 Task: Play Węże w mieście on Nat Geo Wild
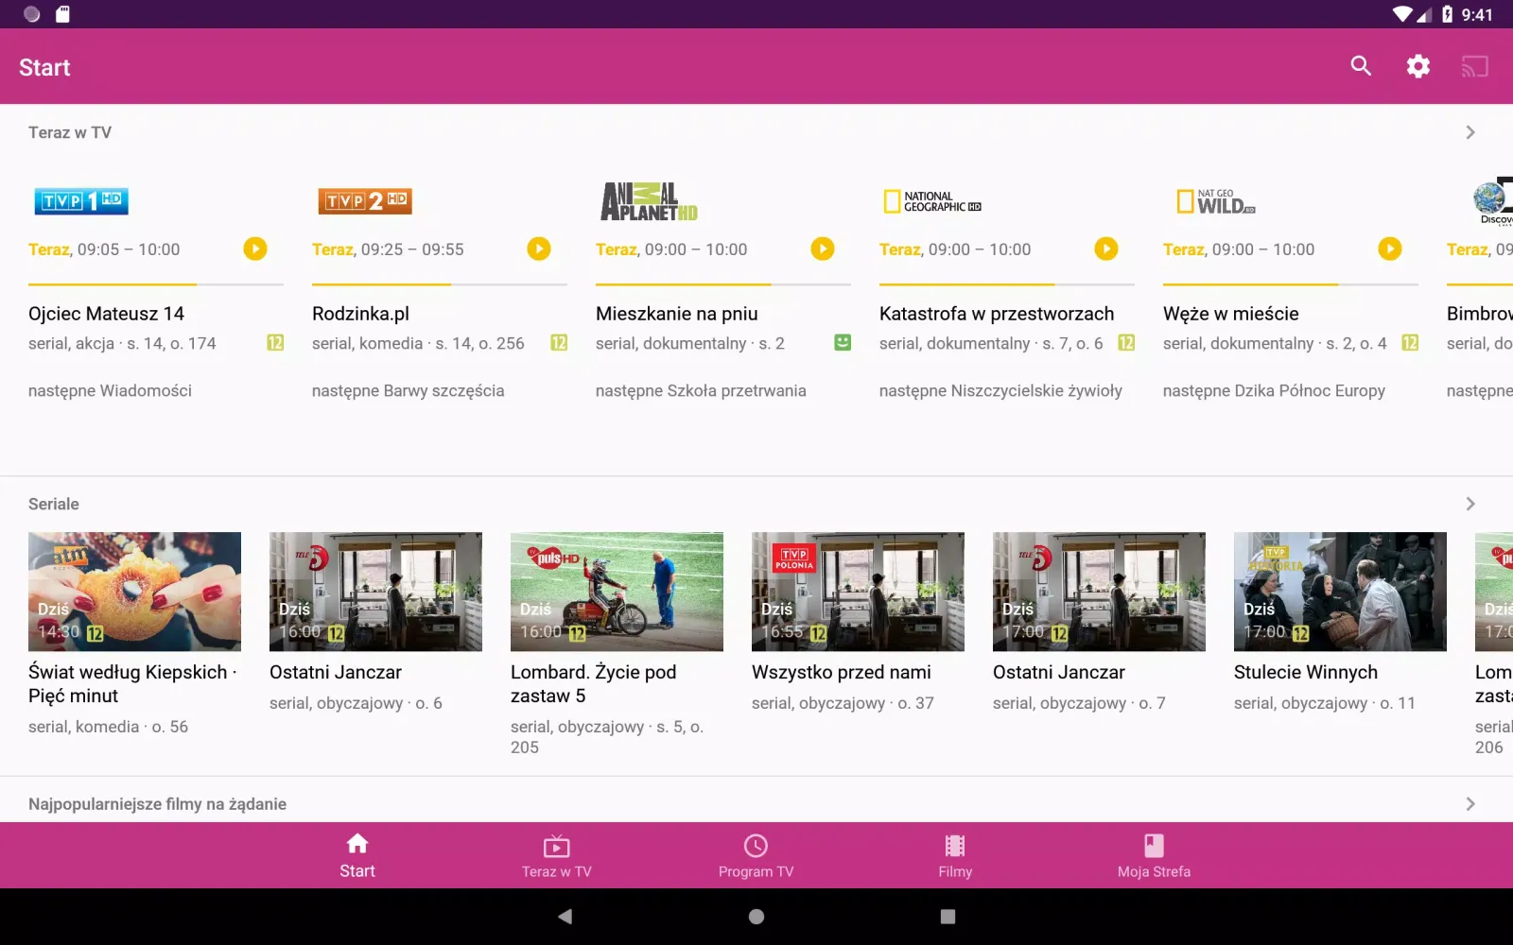tap(1390, 249)
